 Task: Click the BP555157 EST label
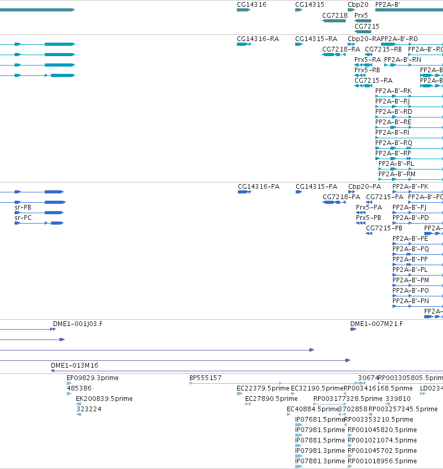206,378
